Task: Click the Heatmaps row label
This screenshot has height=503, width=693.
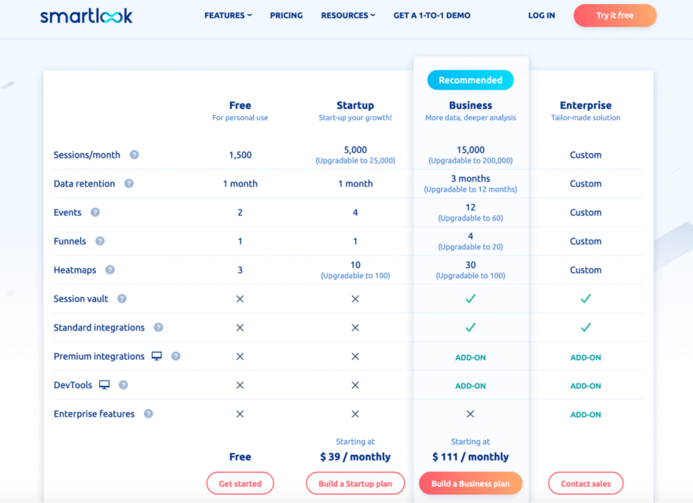Action: click(x=74, y=270)
